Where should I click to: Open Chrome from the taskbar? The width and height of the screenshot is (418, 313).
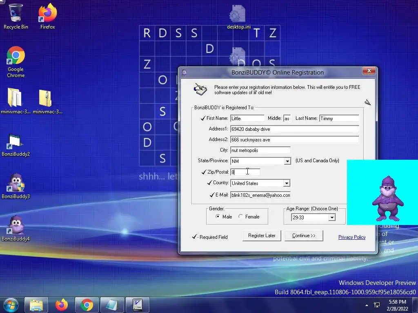[x=87, y=305]
